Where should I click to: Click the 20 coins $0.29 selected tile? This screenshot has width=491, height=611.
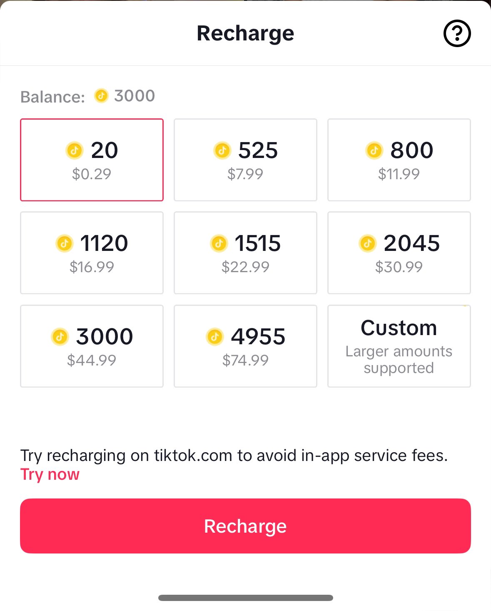[x=92, y=160]
